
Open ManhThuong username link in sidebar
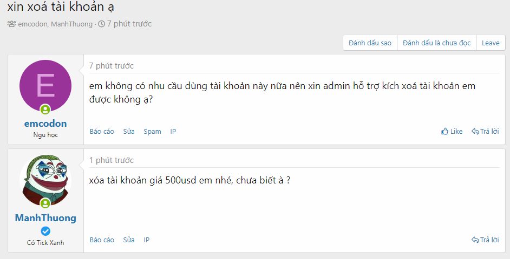(45, 218)
